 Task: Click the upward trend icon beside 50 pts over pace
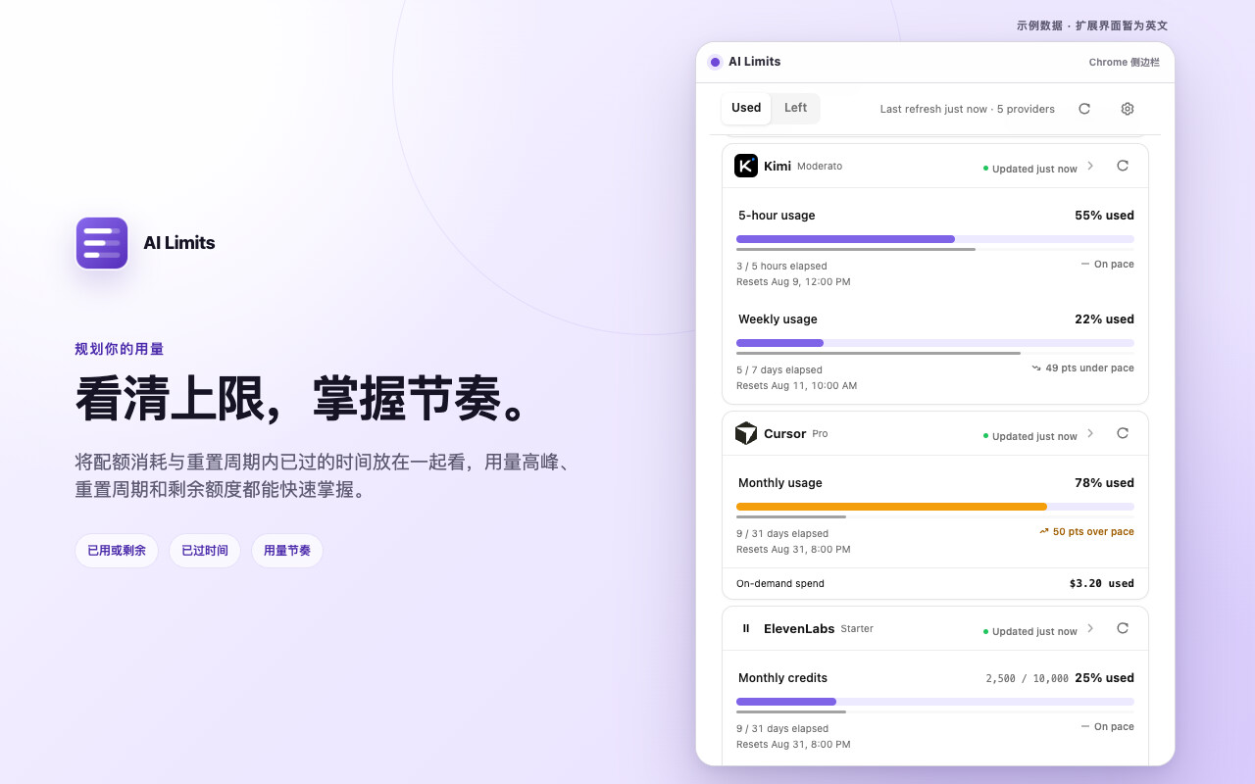pyautogui.click(x=1044, y=532)
